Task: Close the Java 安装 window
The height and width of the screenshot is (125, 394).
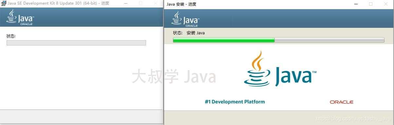Action: pyautogui.click(x=385, y=4)
